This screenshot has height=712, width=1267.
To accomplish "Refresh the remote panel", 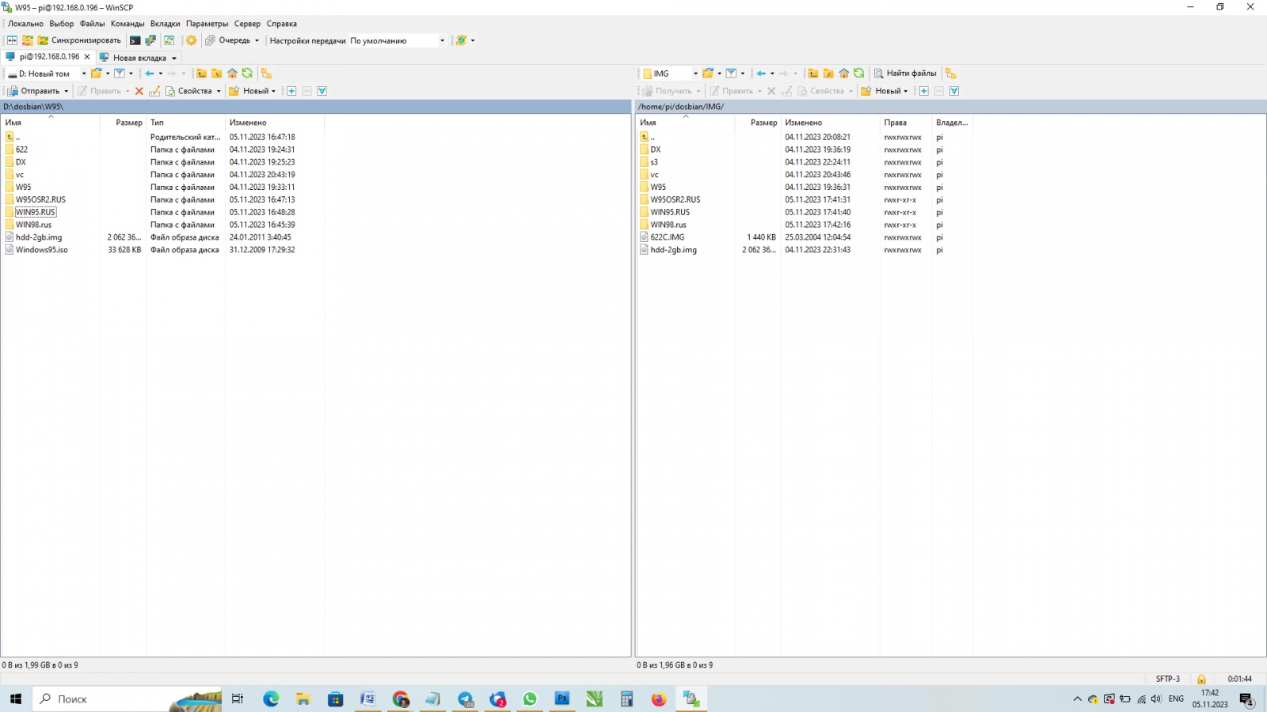I will coord(859,74).
